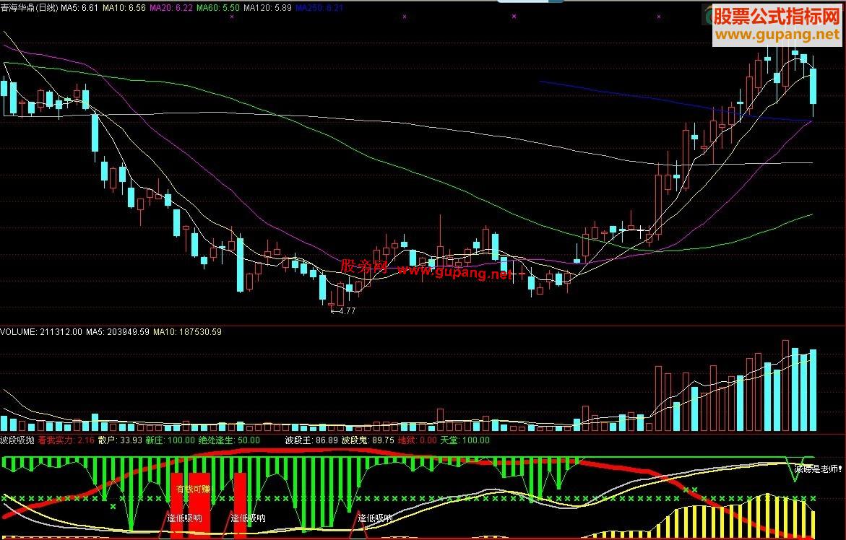Screen dimensions: 846x540
Task: Select the MA250: 6.21 indicator label
Action: click(319, 7)
